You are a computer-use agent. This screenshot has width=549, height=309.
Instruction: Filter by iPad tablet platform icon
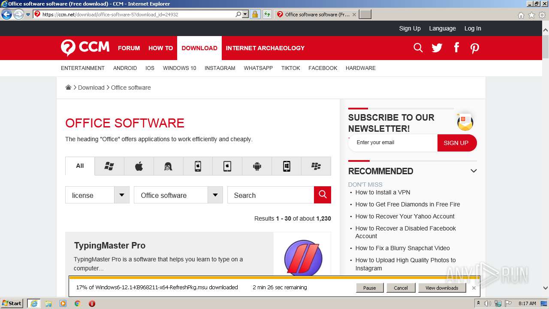[x=227, y=166]
